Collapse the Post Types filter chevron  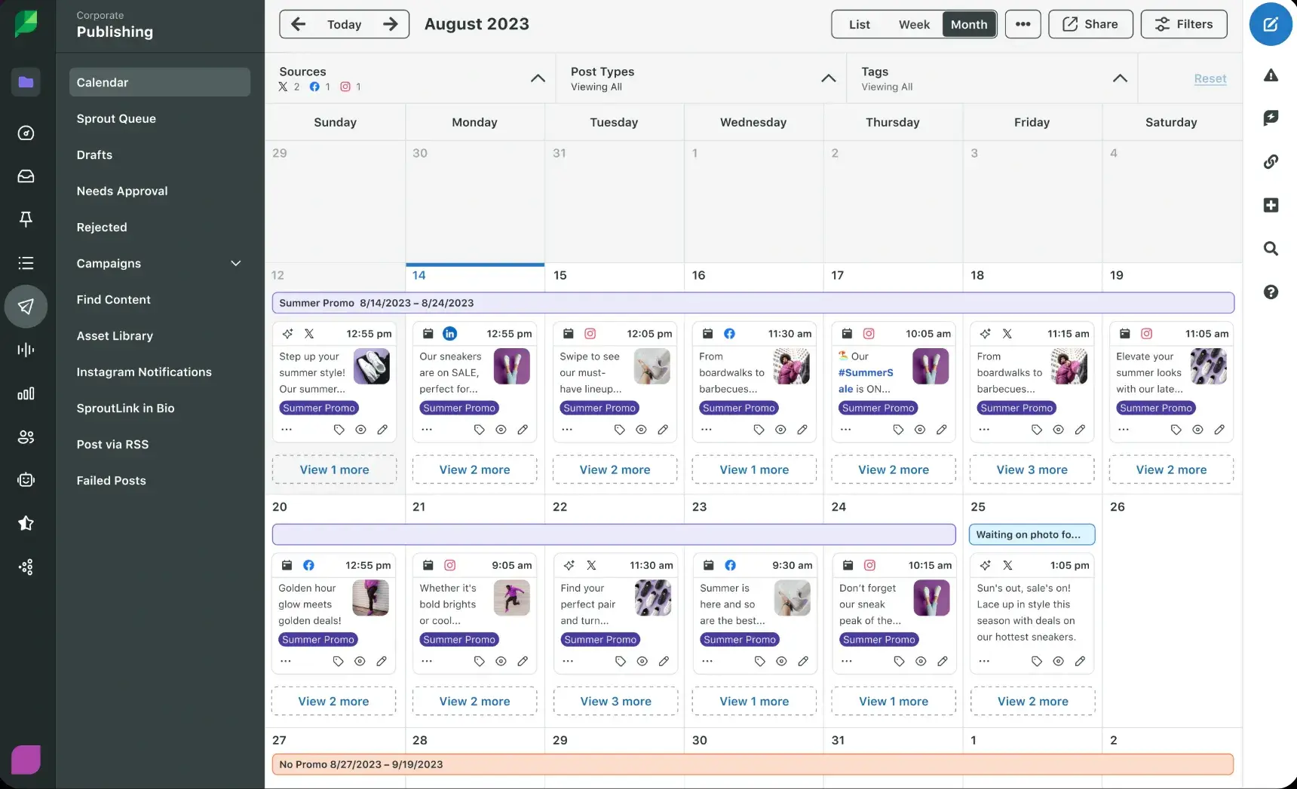point(828,78)
